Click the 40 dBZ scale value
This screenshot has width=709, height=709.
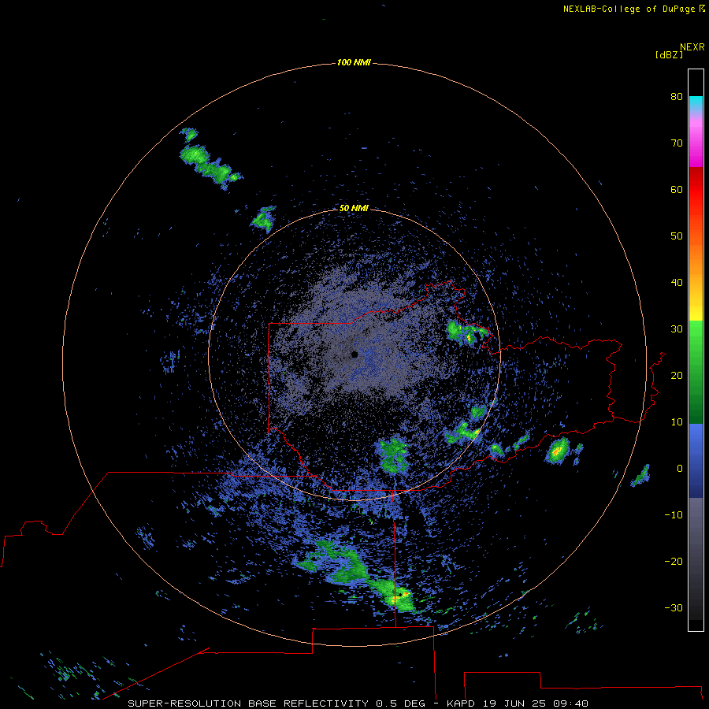tap(677, 283)
